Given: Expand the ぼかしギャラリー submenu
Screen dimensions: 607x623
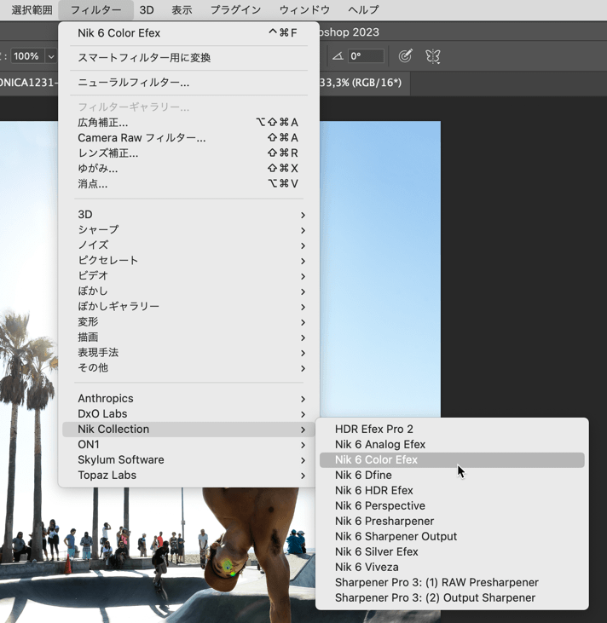Looking at the screenshot, I should (x=188, y=306).
